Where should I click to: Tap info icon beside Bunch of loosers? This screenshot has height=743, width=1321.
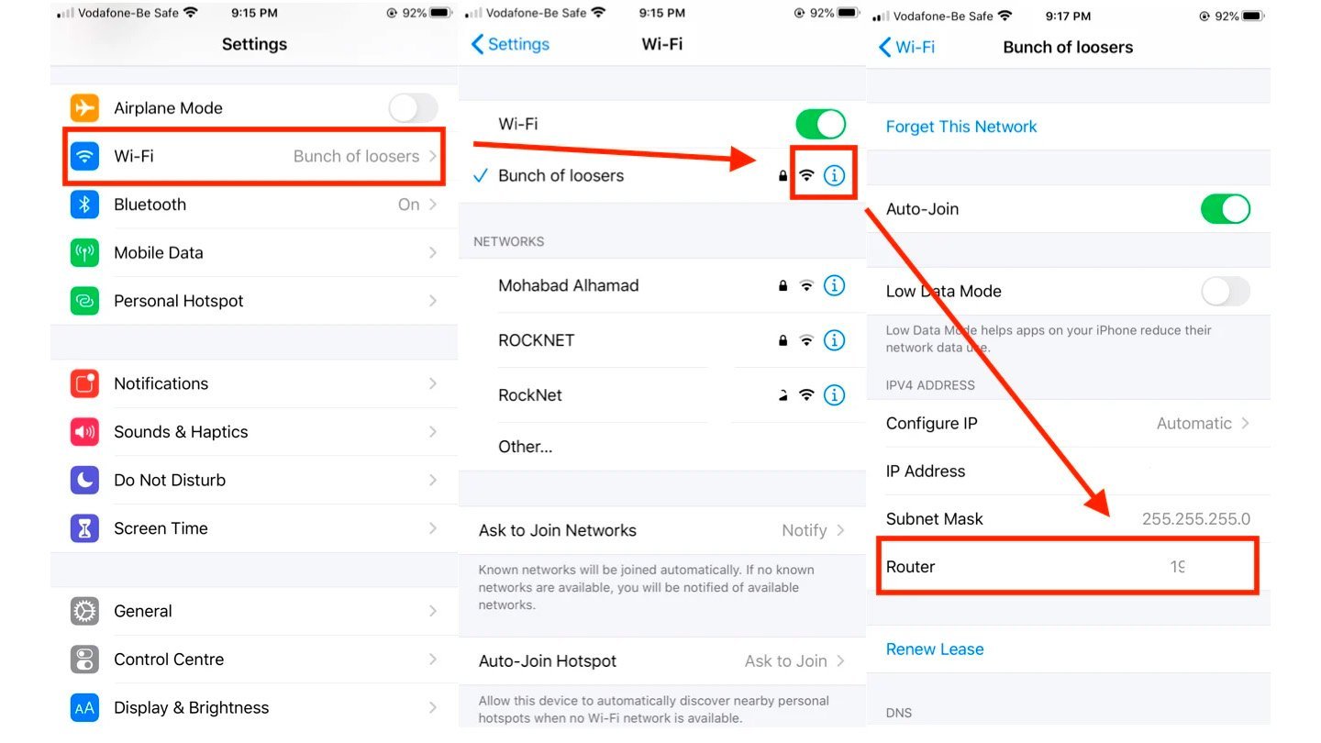point(834,175)
